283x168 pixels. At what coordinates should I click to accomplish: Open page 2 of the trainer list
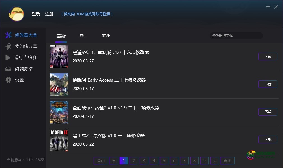point(134,160)
